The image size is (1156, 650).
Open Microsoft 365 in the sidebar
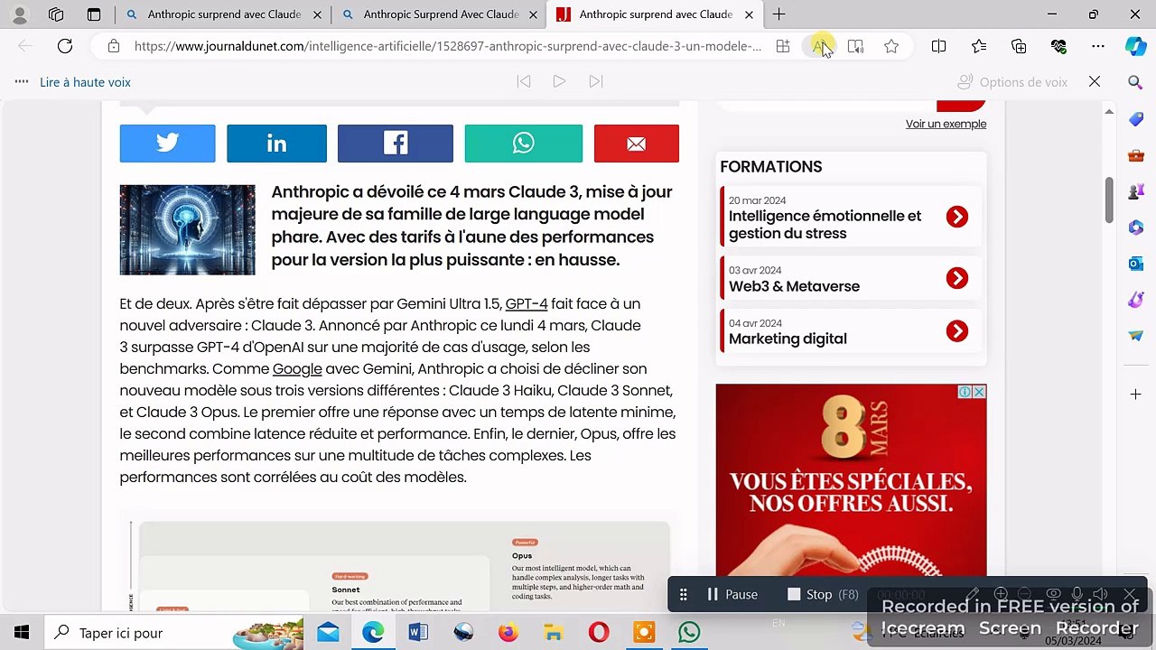(x=1136, y=227)
